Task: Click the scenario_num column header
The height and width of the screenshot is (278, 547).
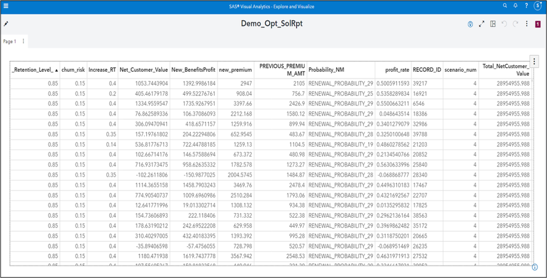Action: pyautogui.click(x=460, y=70)
